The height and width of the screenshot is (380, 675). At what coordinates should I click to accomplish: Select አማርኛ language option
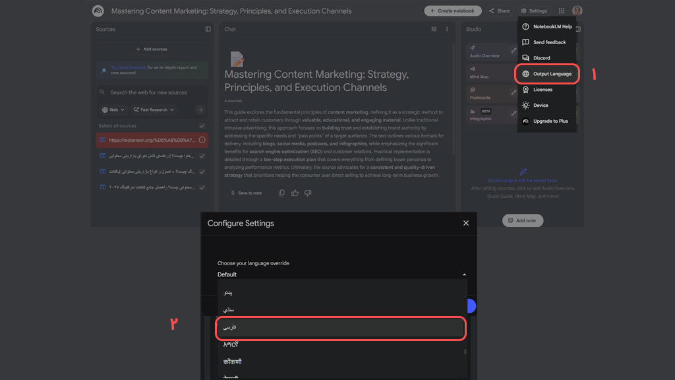(341, 344)
